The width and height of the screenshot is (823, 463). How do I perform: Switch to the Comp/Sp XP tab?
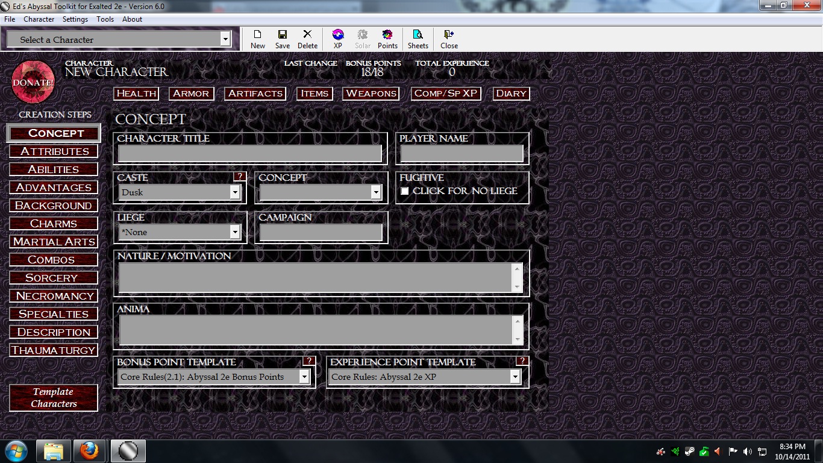point(446,93)
